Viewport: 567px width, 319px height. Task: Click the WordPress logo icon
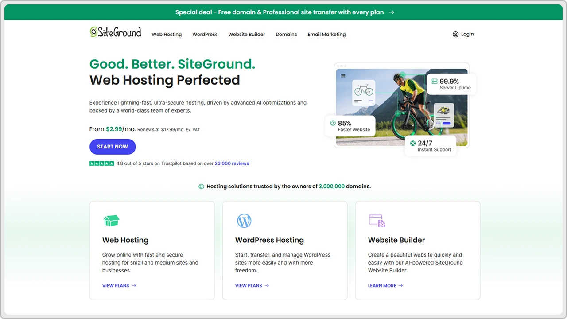(x=244, y=221)
